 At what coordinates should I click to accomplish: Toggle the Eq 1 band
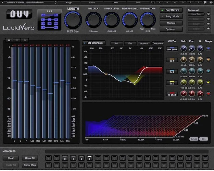(172, 60)
